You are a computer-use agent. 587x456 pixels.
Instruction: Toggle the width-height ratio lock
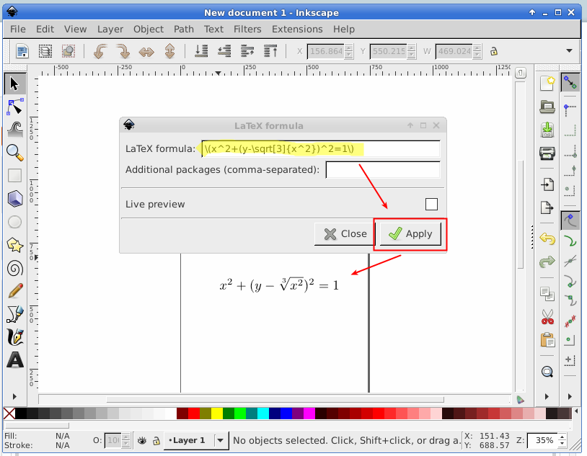click(494, 51)
